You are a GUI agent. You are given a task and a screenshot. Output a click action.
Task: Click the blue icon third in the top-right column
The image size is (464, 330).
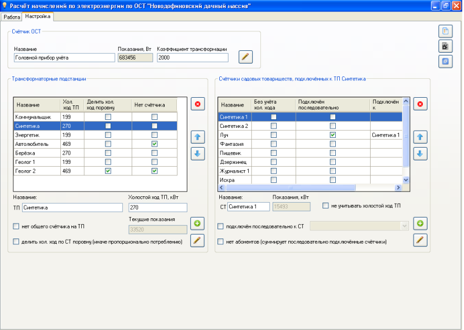pyautogui.click(x=445, y=61)
